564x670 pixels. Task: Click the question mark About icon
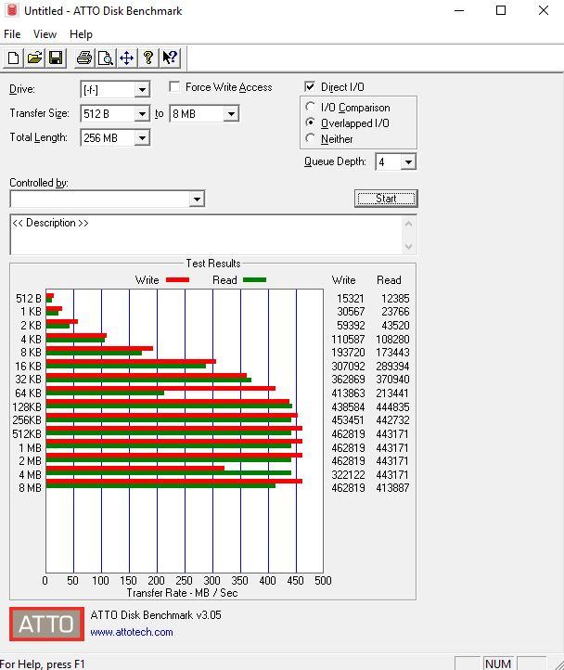[x=148, y=58]
